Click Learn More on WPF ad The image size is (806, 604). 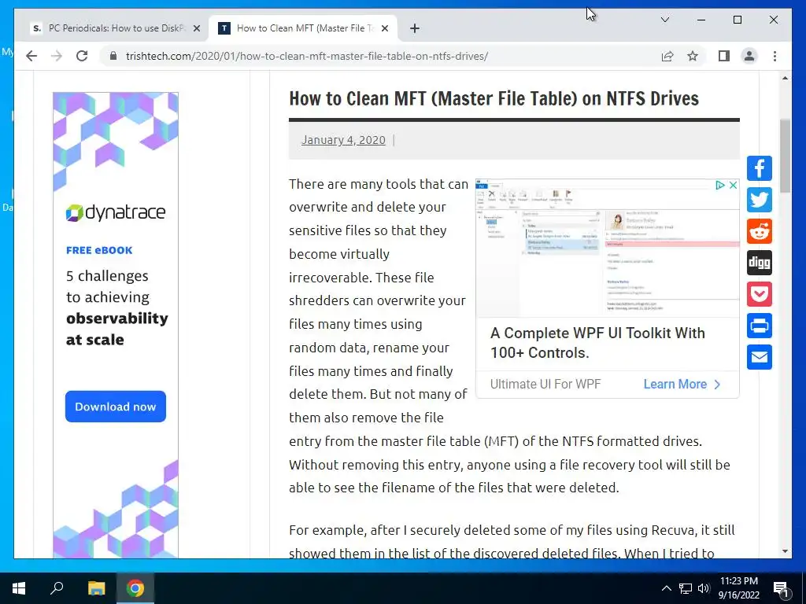(x=682, y=384)
